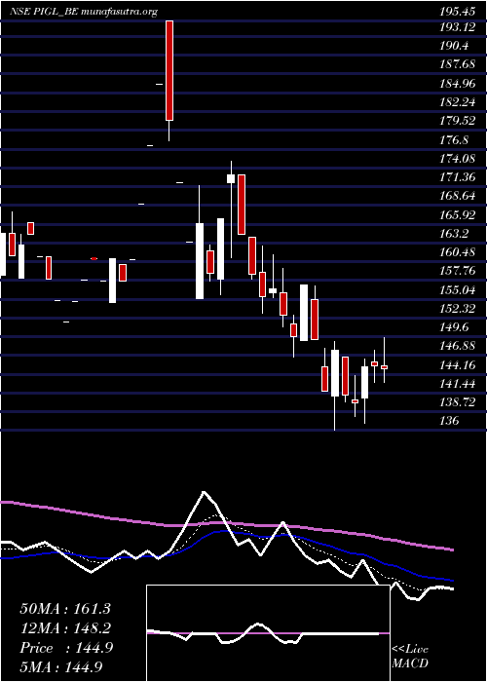Select the 138.72 axis value
This screenshot has width=487, height=682.
coord(459,402)
